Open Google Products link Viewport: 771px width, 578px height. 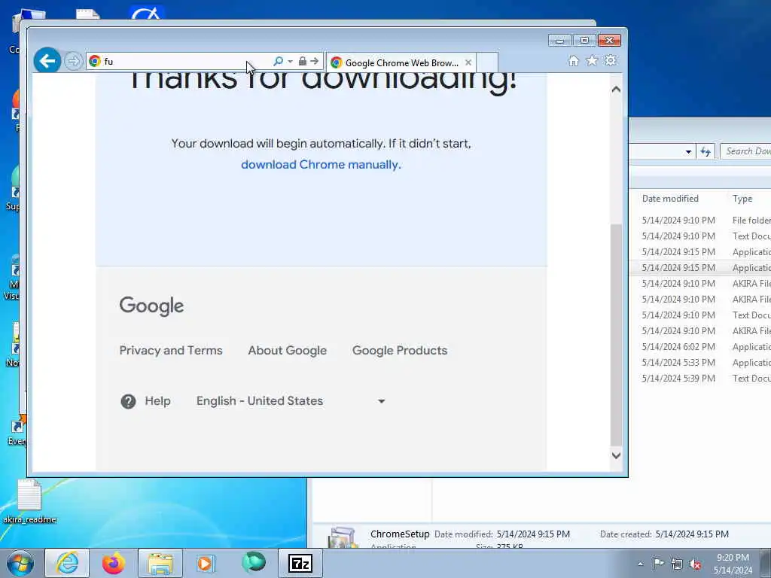(x=400, y=351)
